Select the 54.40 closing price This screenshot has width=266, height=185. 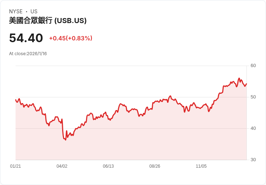click(26, 38)
